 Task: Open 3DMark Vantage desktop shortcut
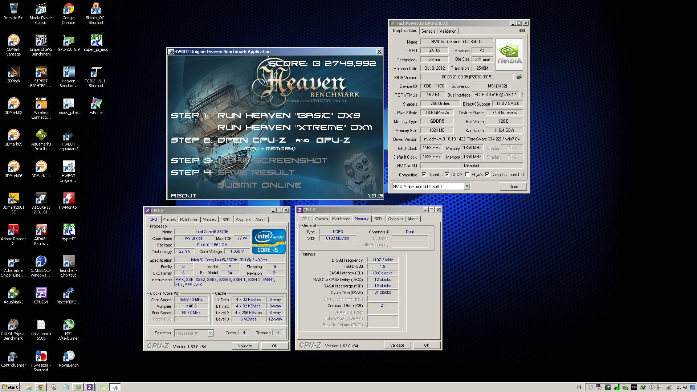tap(13, 45)
